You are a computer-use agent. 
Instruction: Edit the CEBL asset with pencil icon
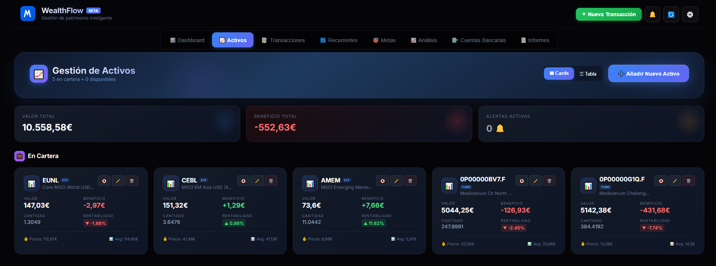click(257, 181)
